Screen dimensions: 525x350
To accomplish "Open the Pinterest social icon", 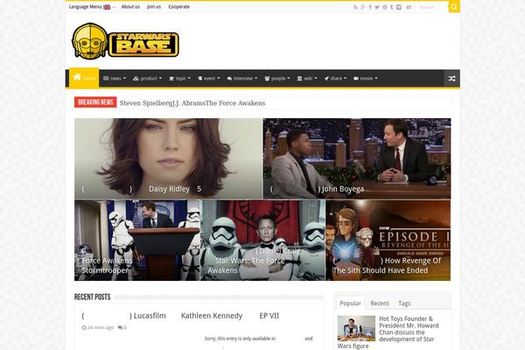I will [x=385, y=7].
